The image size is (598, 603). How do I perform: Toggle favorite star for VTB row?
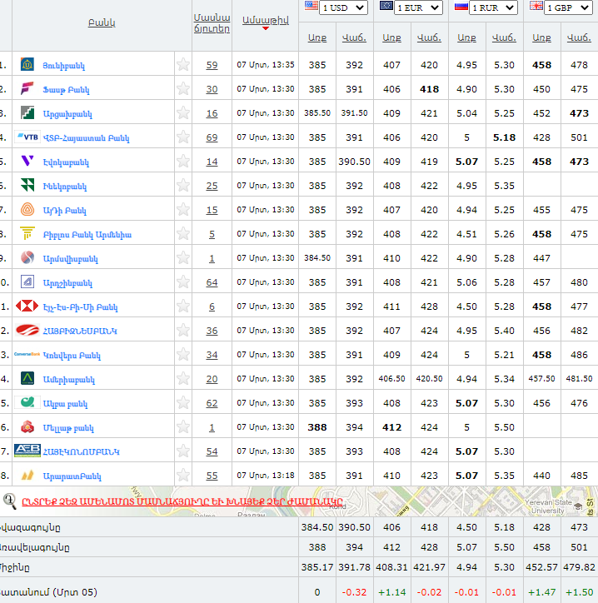point(183,137)
